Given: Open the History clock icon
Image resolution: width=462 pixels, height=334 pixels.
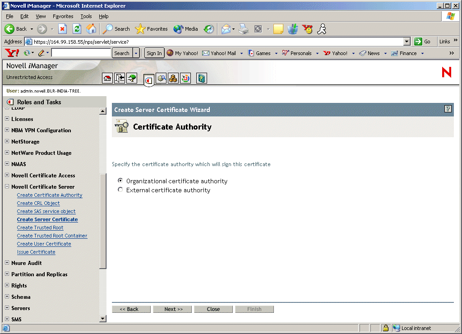Looking at the screenshot, I should point(209,29).
